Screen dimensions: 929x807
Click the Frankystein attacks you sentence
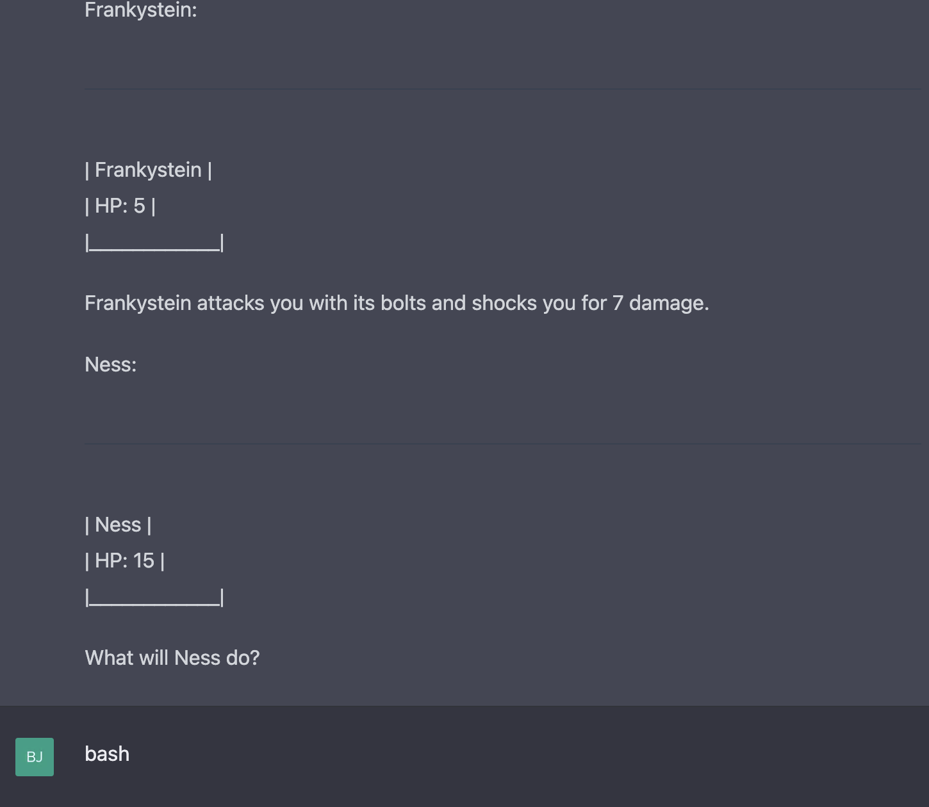[x=397, y=303]
